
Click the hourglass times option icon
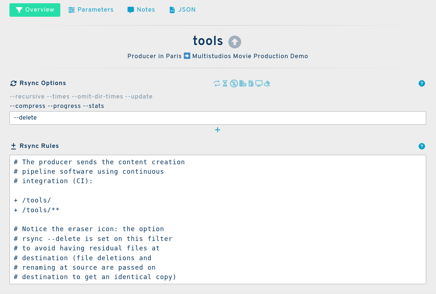[225, 83]
